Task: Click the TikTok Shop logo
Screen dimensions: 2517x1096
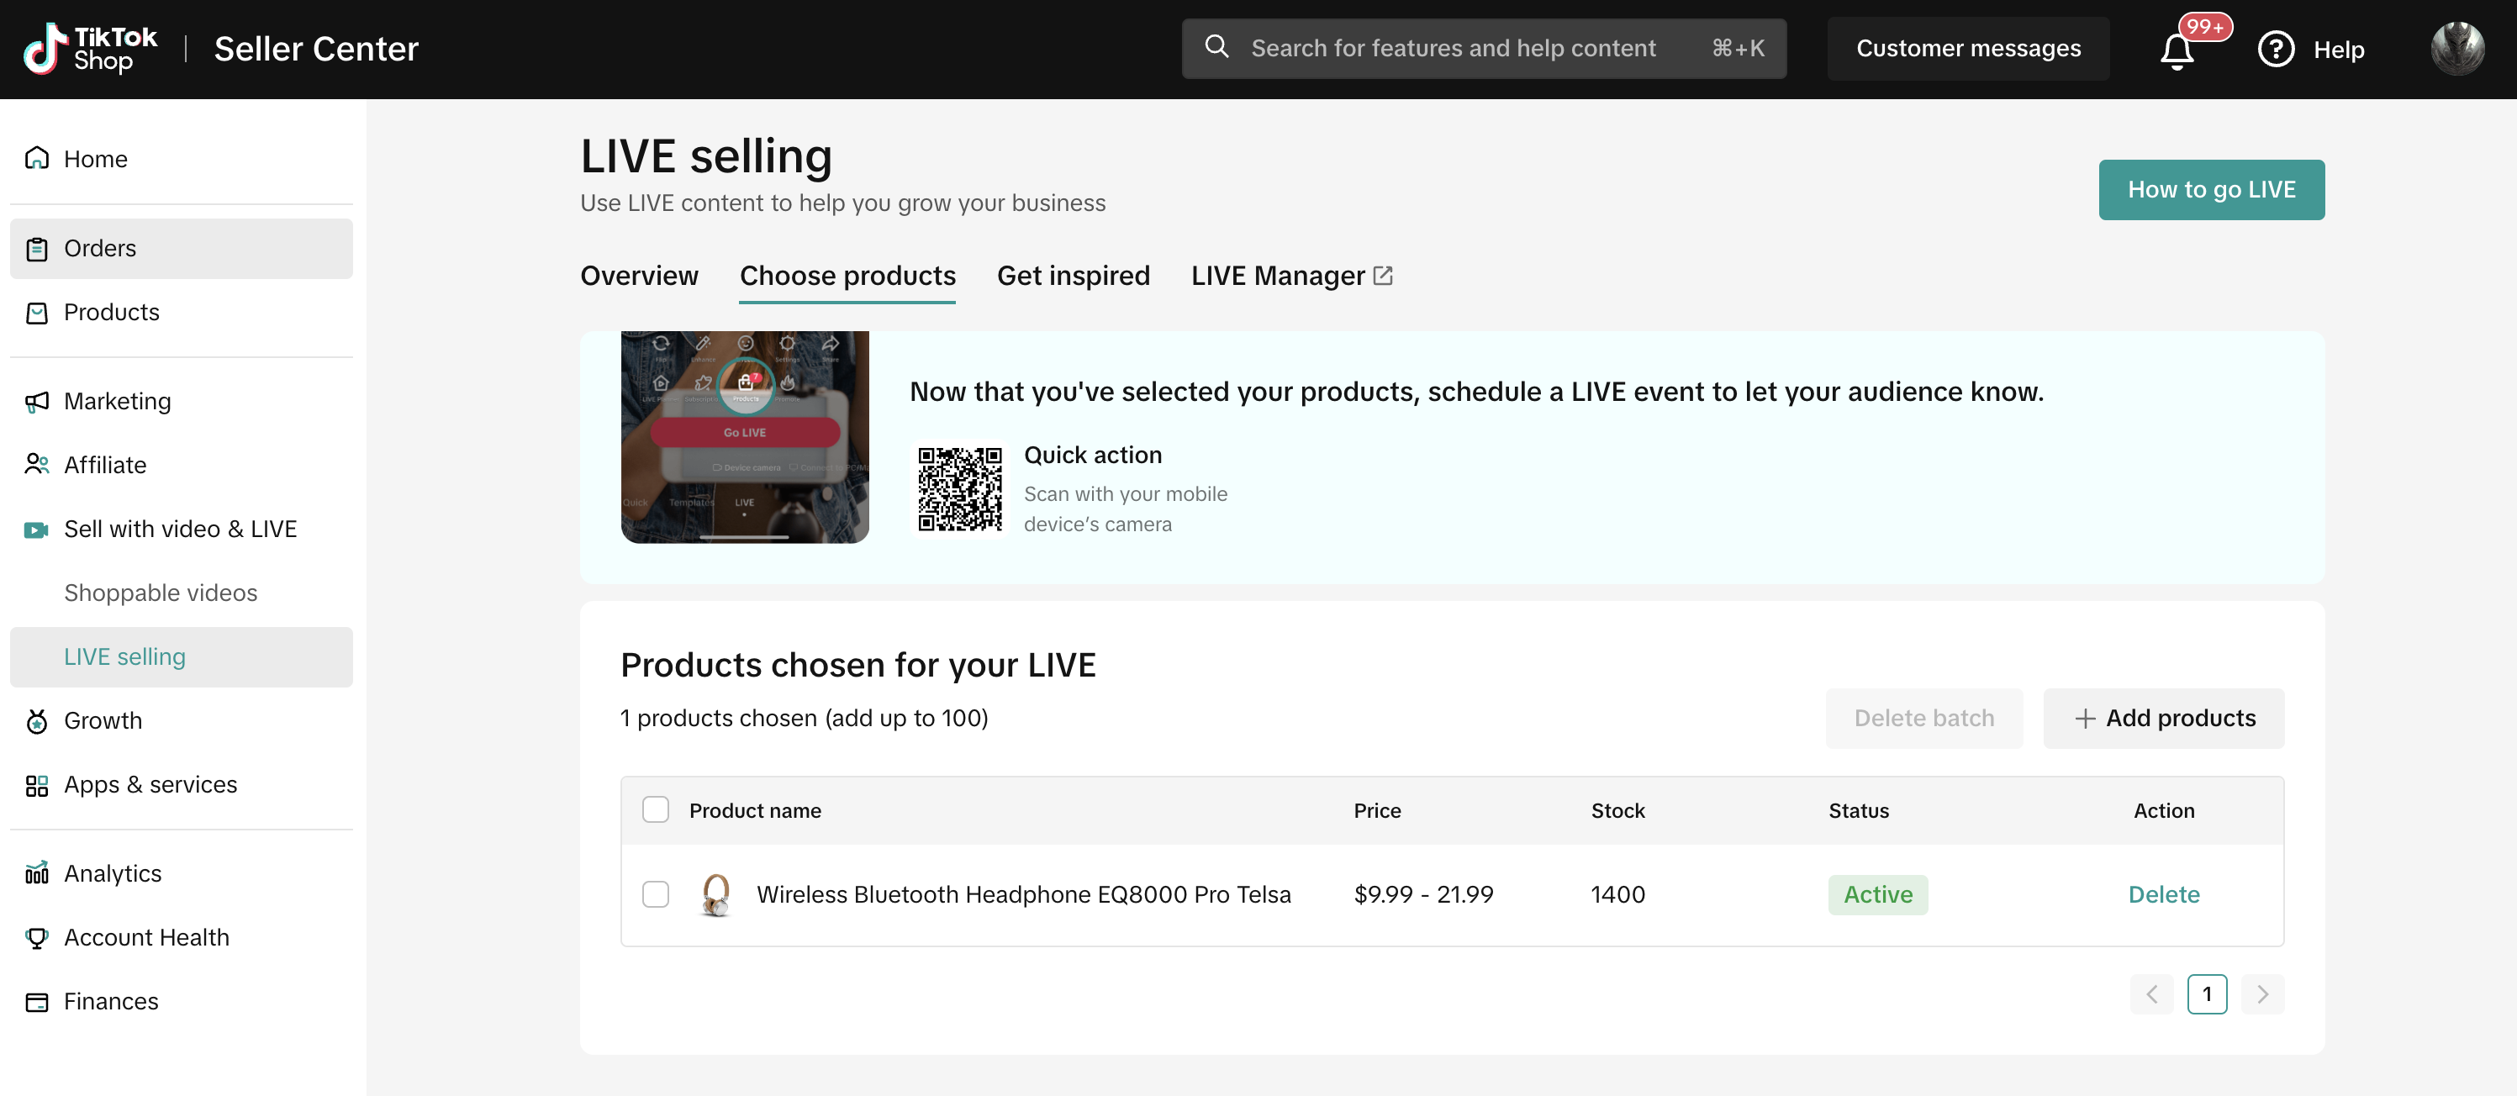Action: (x=90, y=49)
